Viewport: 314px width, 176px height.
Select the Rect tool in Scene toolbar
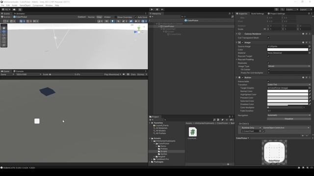(x=4, y=42)
